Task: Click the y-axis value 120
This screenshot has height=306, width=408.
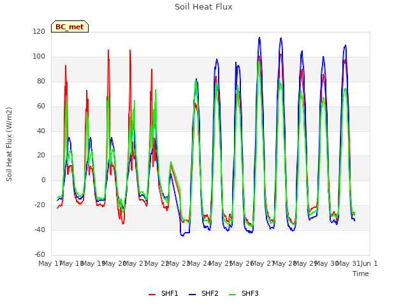Action: point(39,32)
